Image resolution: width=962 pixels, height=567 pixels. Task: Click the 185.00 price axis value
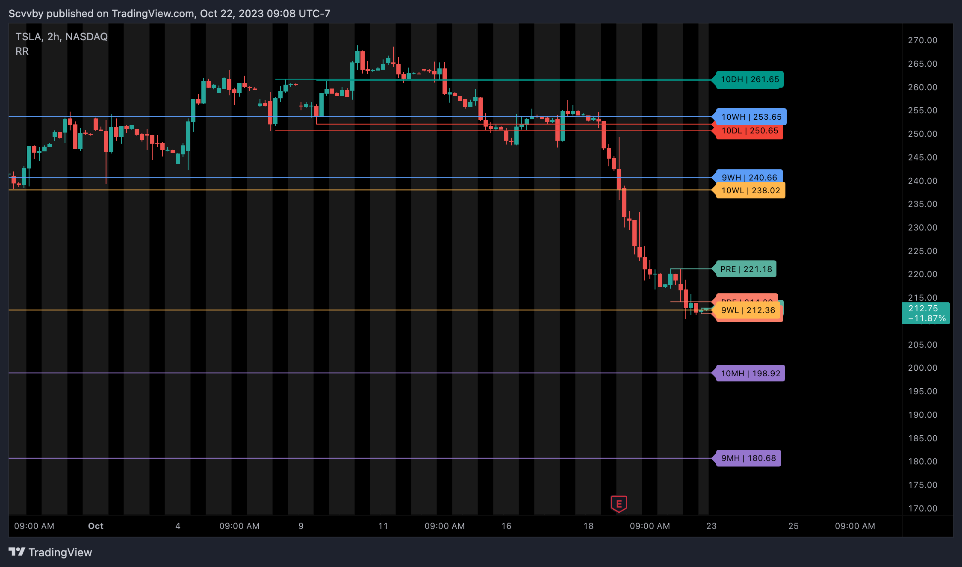(x=923, y=438)
